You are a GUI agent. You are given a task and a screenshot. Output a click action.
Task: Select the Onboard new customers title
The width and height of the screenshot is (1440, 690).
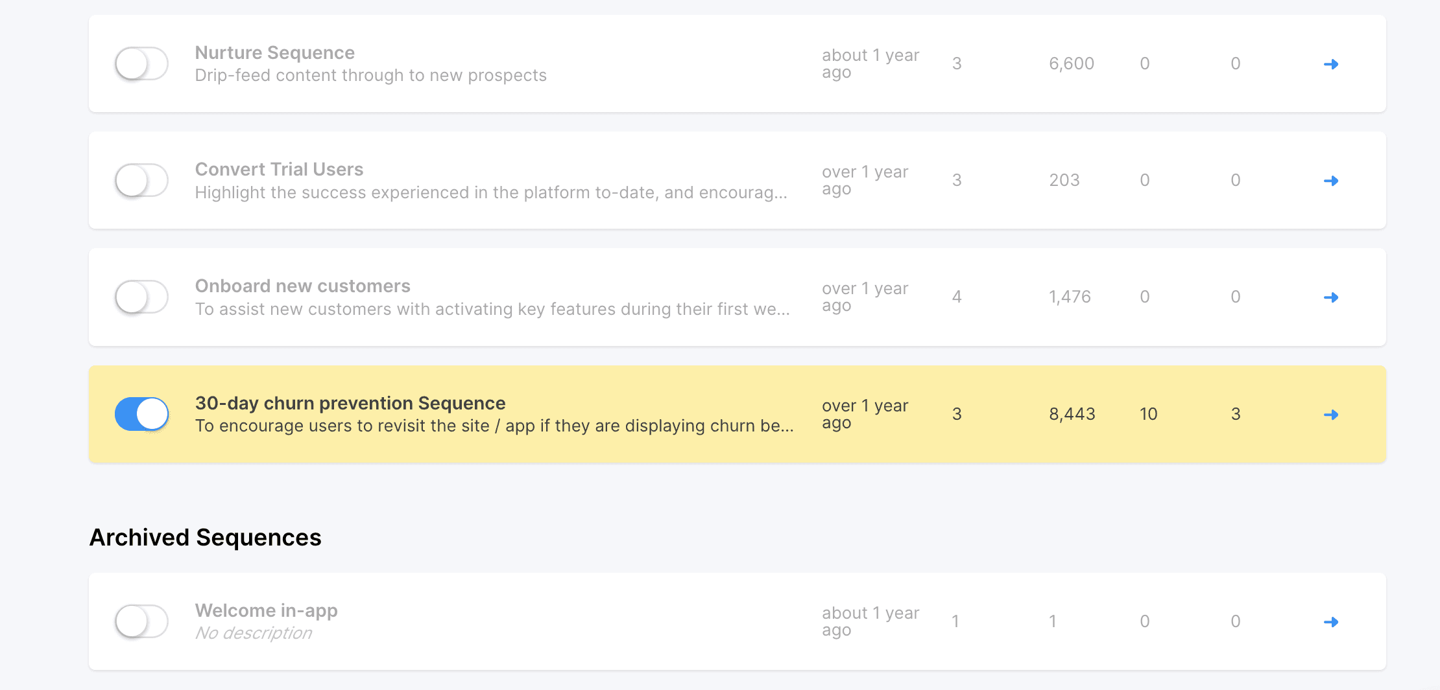tap(303, 286)
